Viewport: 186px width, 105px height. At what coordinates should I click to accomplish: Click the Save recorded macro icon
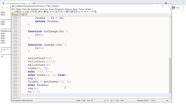pyautogui.click(x=95, y=12)
